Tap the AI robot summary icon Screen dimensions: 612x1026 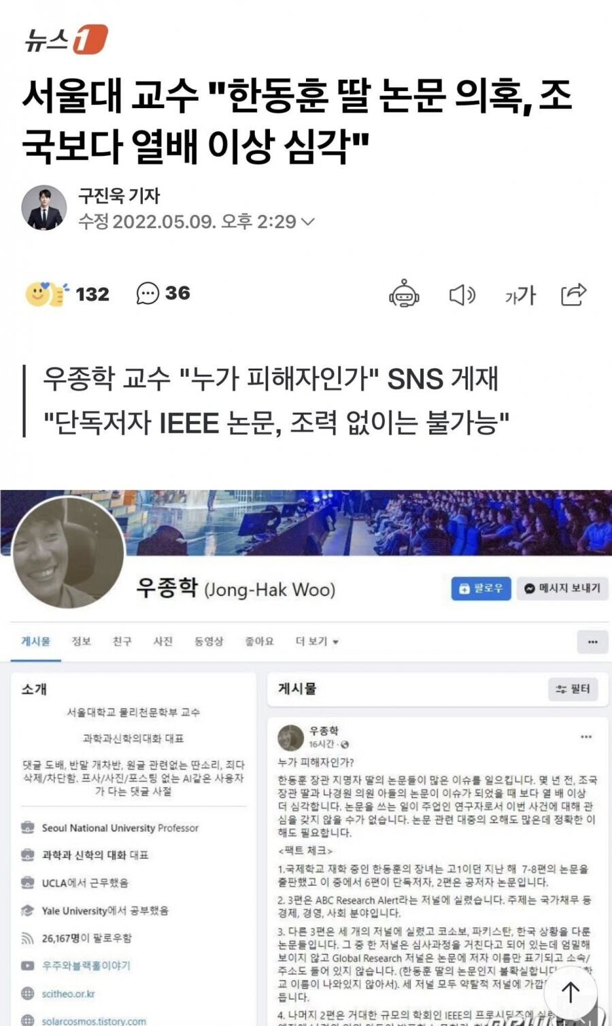coord(404,294)
